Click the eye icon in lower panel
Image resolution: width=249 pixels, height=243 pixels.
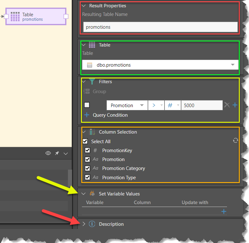point(48,153)
